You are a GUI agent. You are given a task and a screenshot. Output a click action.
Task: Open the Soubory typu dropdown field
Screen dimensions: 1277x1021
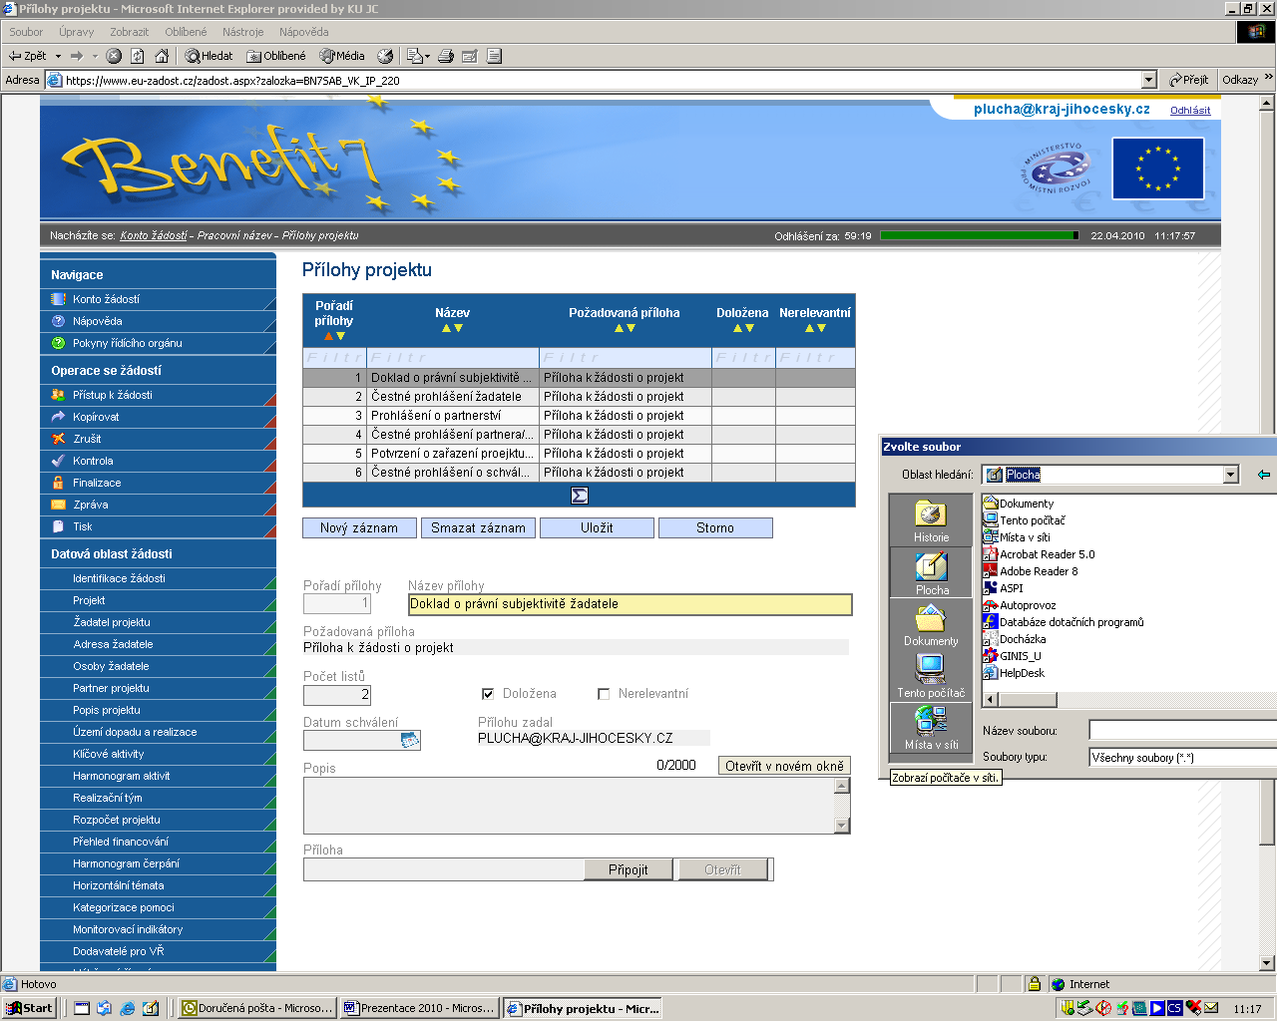[x=1183, y=758]
